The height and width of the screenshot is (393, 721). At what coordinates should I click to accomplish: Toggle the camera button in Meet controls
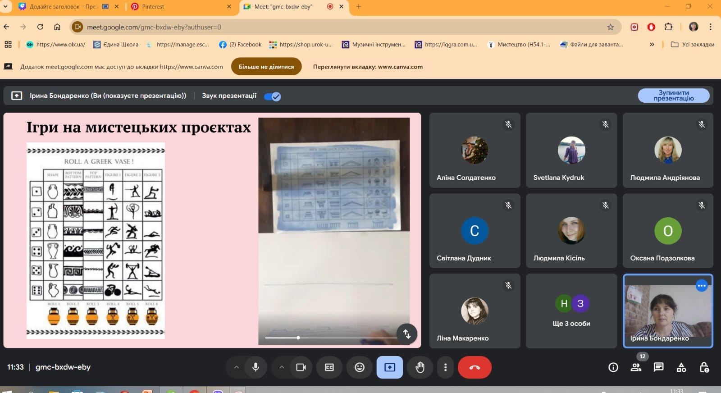301,367
